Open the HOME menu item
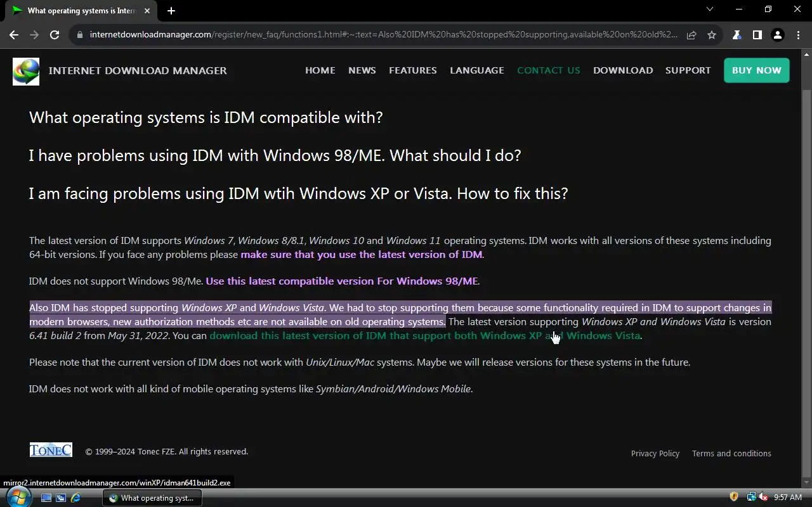 coord(320,70)
